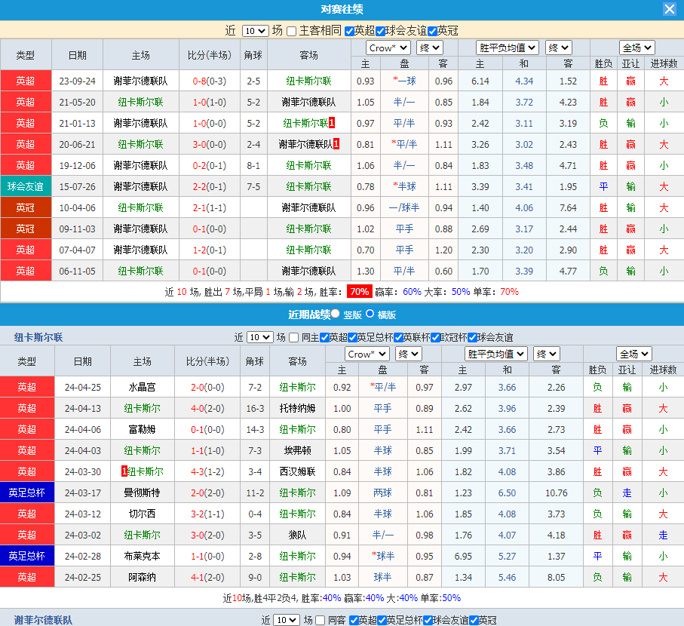Click the red card badge before 纽卡斯尔 on 24-03-30

124,471
